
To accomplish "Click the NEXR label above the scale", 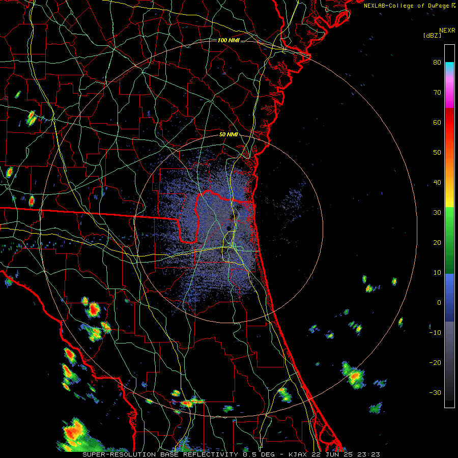I will 447,31.
